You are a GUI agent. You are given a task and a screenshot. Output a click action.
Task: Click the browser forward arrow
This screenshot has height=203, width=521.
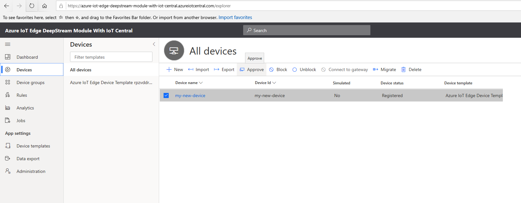(x=19, y=6)
